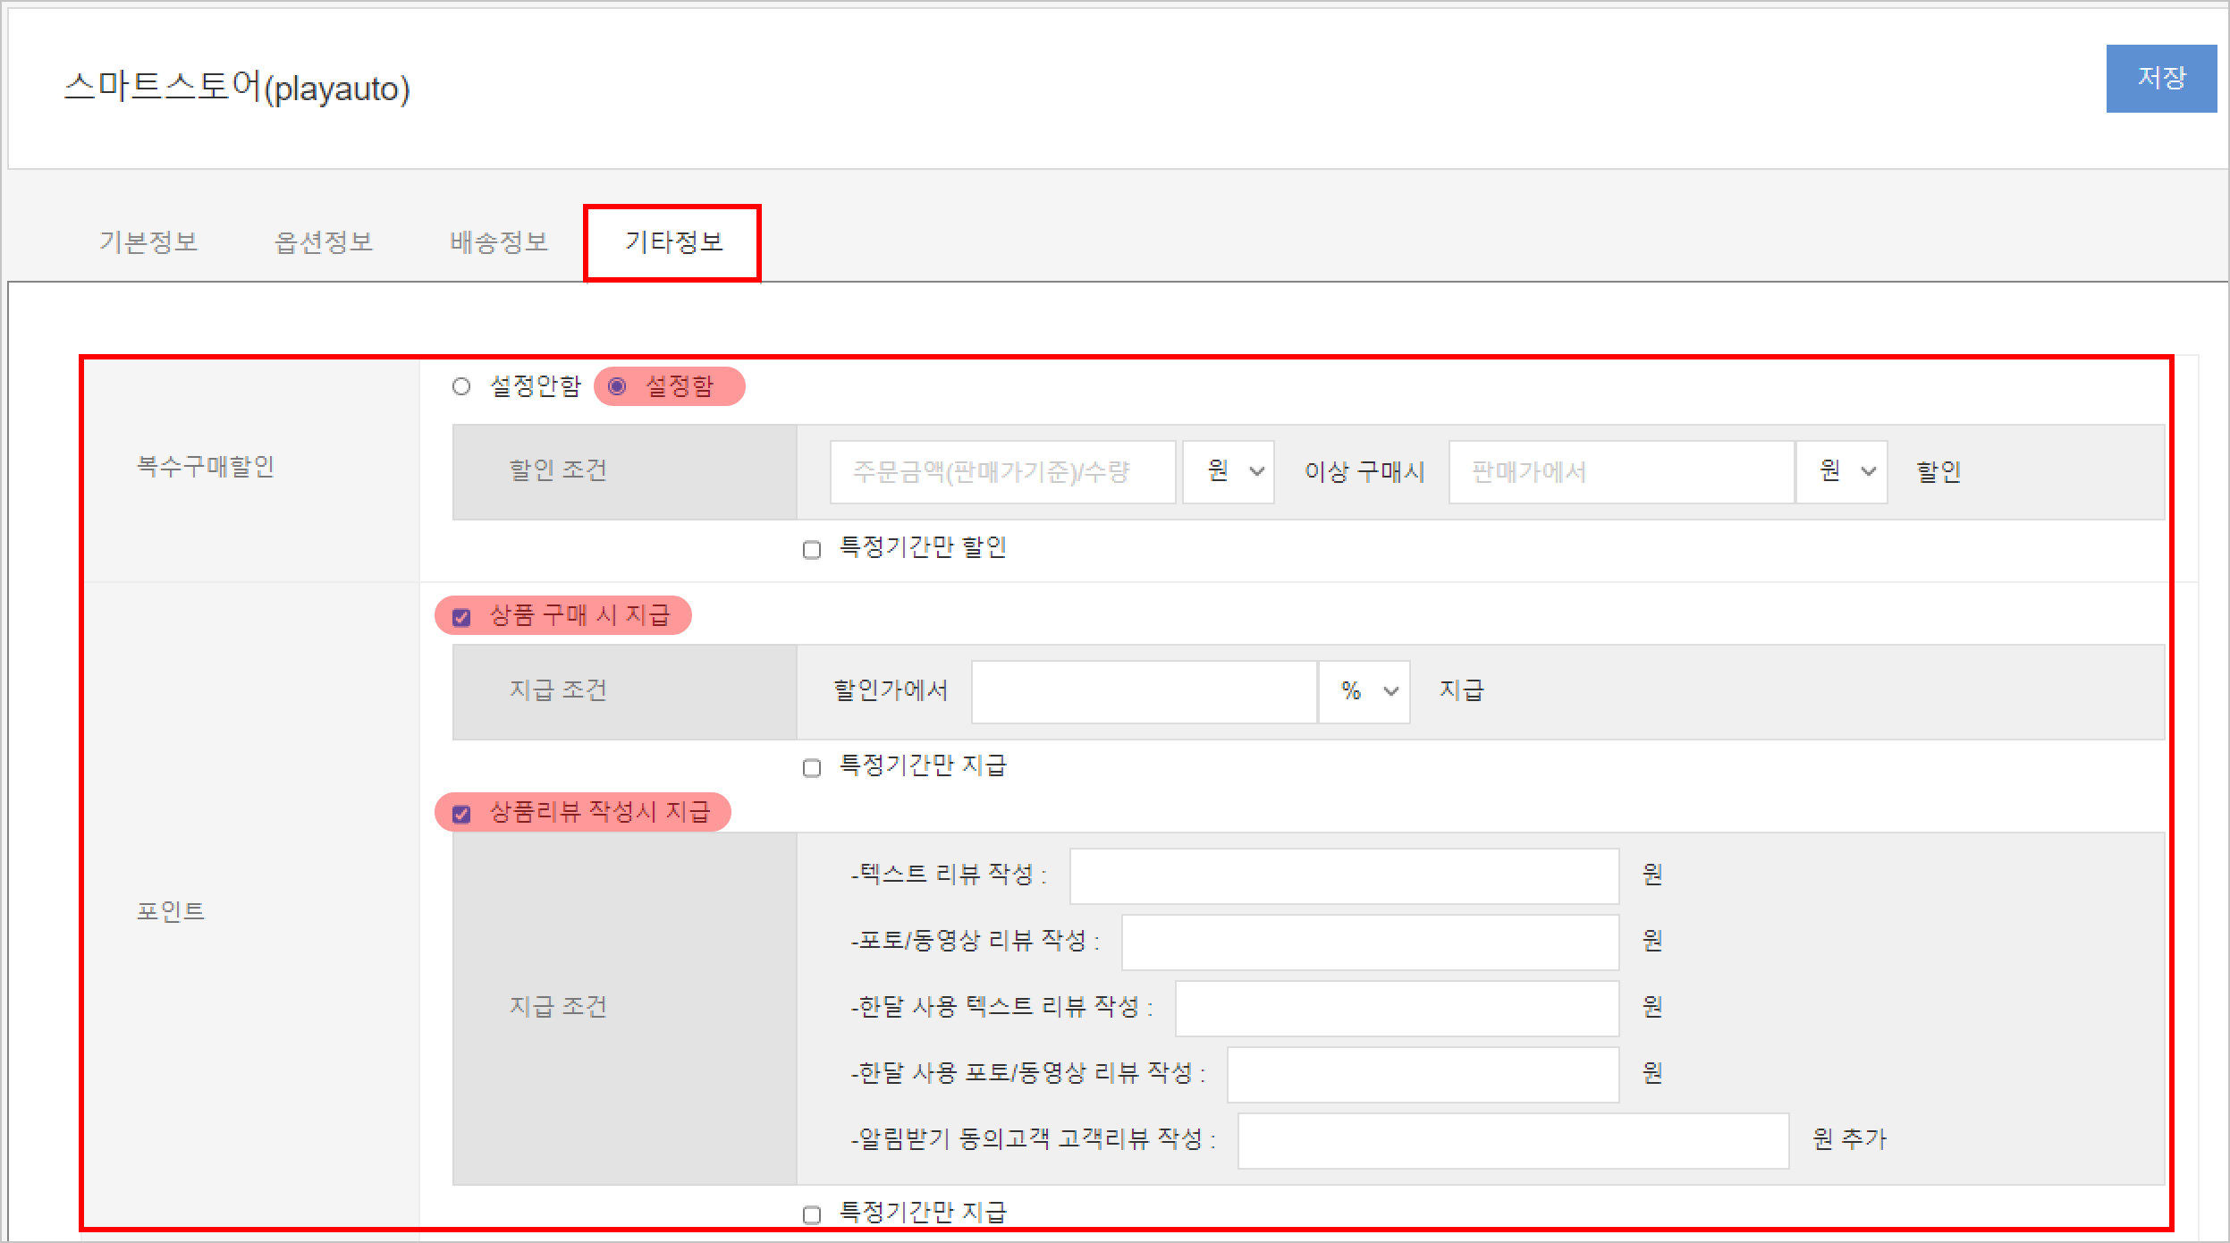Expand the 원 dropdown next to 할인
Image resolution: width=2230 pixels, height=1243 pixels.
1842,471
